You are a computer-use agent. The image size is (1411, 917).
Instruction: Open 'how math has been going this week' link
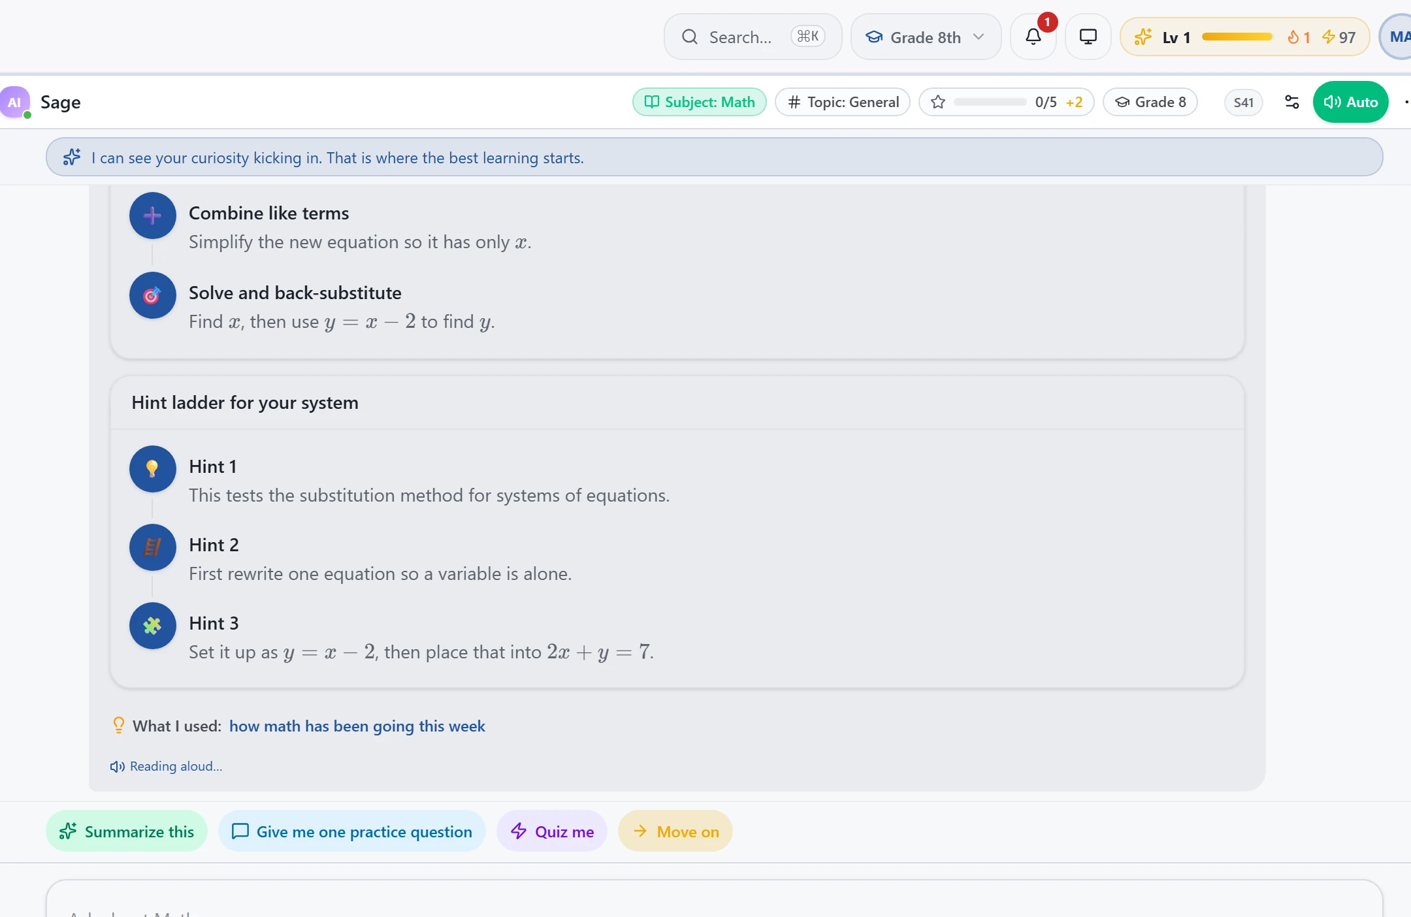click(357, 726)
